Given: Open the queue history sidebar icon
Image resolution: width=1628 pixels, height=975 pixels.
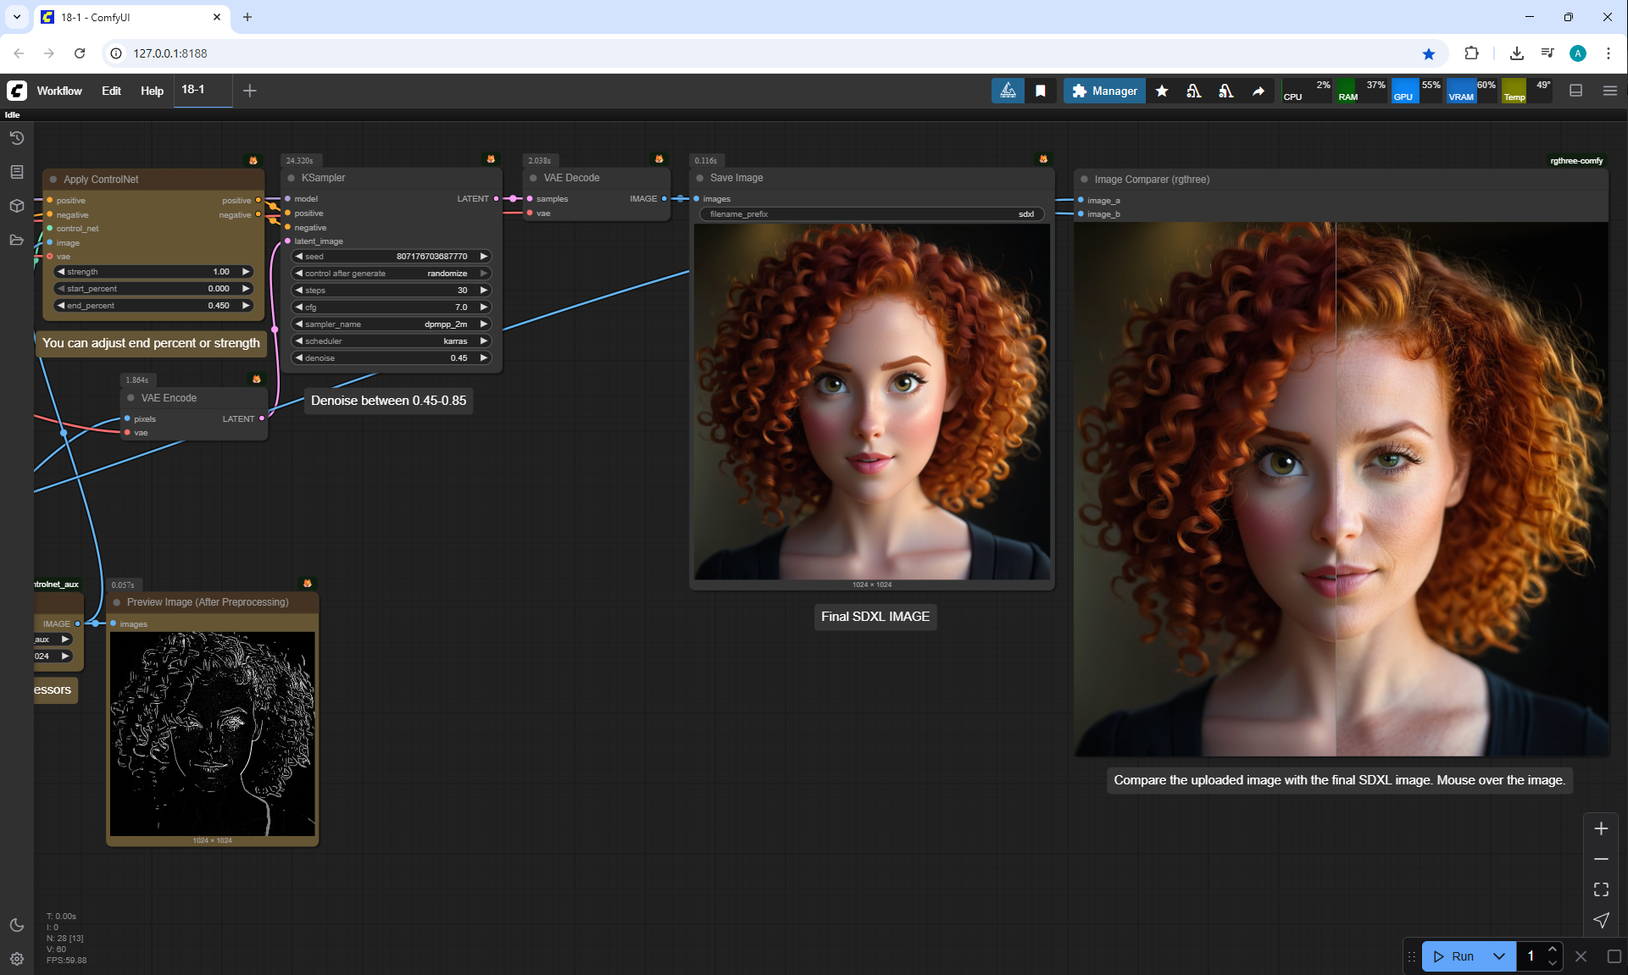Looking at the screenshot, I should click(x=17, y=138).
